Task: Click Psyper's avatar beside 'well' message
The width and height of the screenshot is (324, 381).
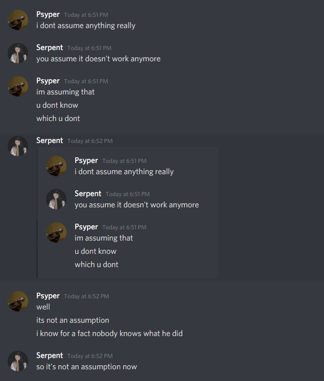Action: (x=18, y=301)
